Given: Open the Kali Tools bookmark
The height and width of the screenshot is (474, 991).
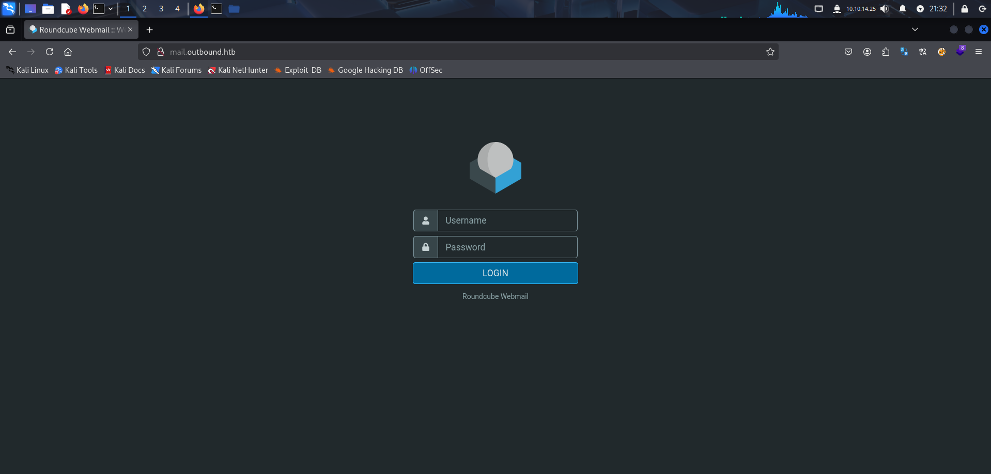Looking at the screenshot, I should point(76,70).
